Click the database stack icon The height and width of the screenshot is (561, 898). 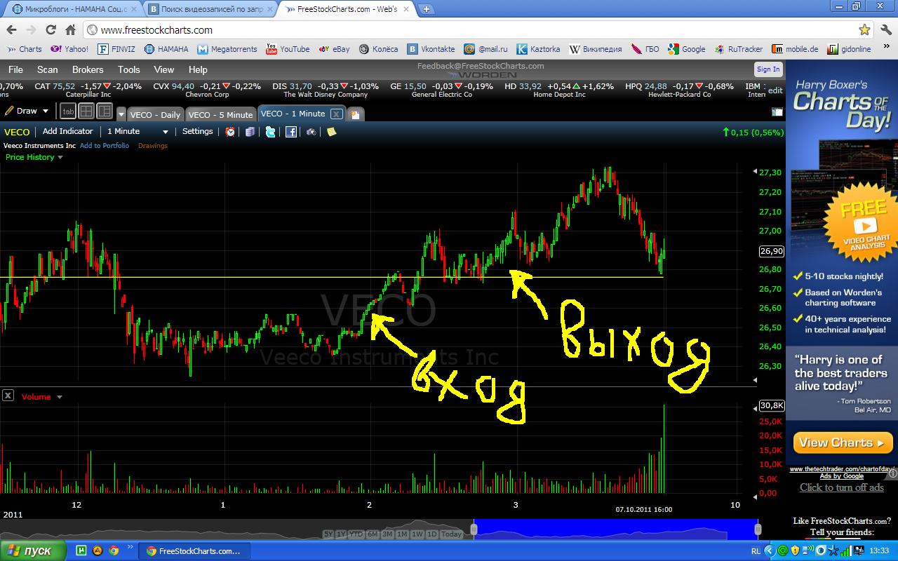(x=250, y=131)
